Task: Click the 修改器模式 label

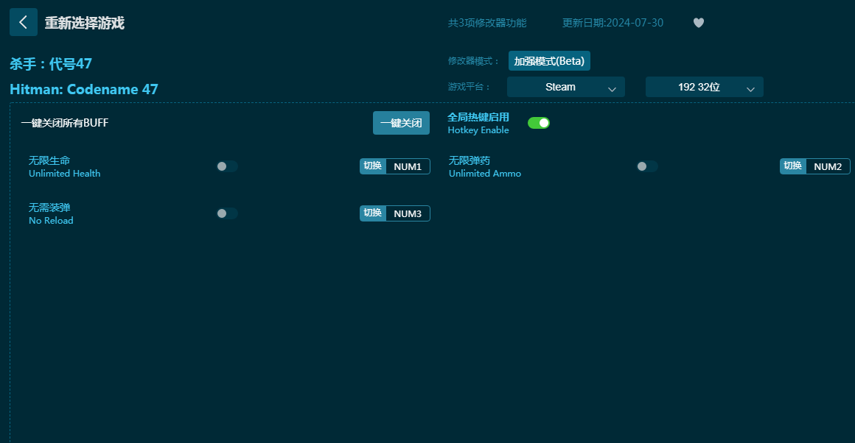Action: (472, 61)
